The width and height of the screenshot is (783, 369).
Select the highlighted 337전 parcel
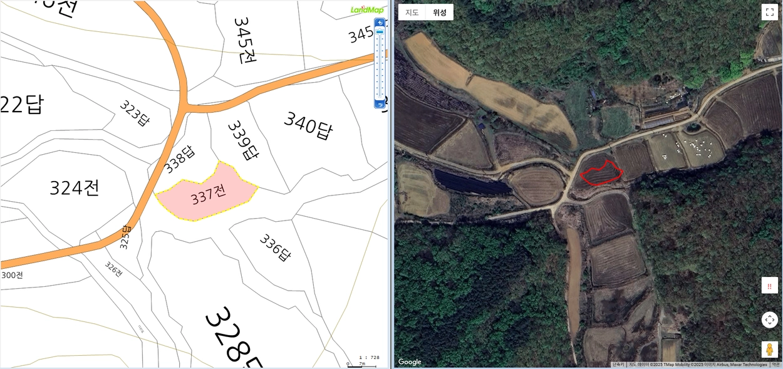[207, 194]
